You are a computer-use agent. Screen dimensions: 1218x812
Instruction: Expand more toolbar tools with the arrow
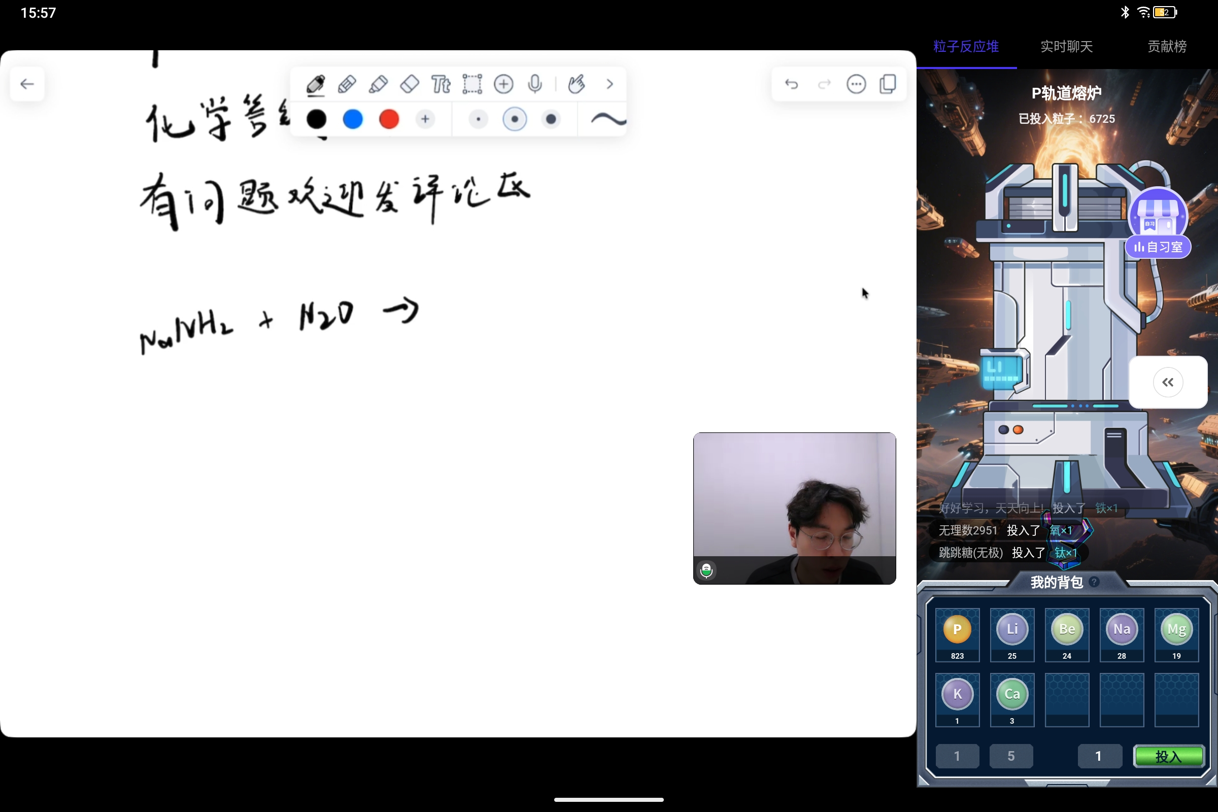(610, 84)
